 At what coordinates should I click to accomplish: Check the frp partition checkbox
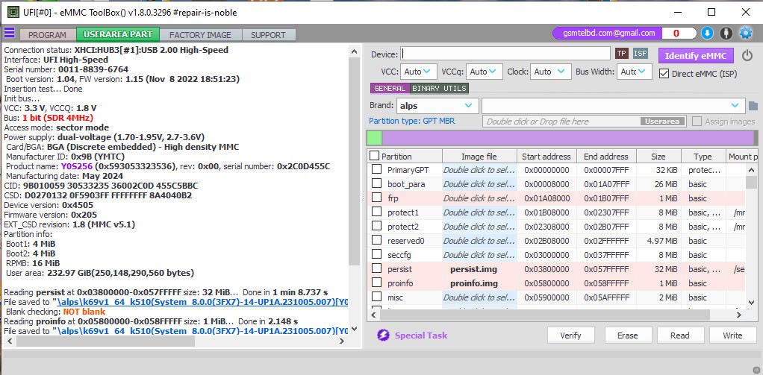377,198
